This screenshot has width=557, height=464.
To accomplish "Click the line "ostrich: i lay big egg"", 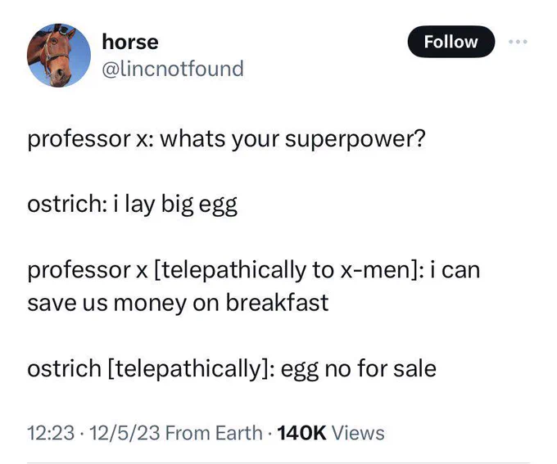I will [132, 205].
